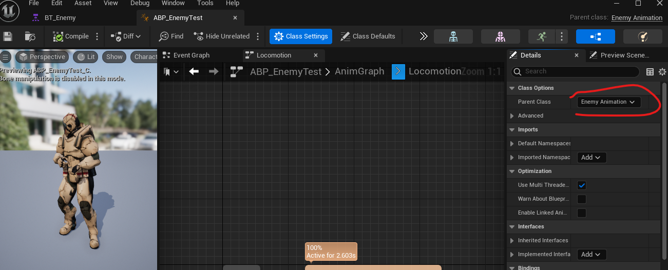Expand Inherited Interfaces row
This screenshot has height=270, width=668.
(x=512, y=241)
